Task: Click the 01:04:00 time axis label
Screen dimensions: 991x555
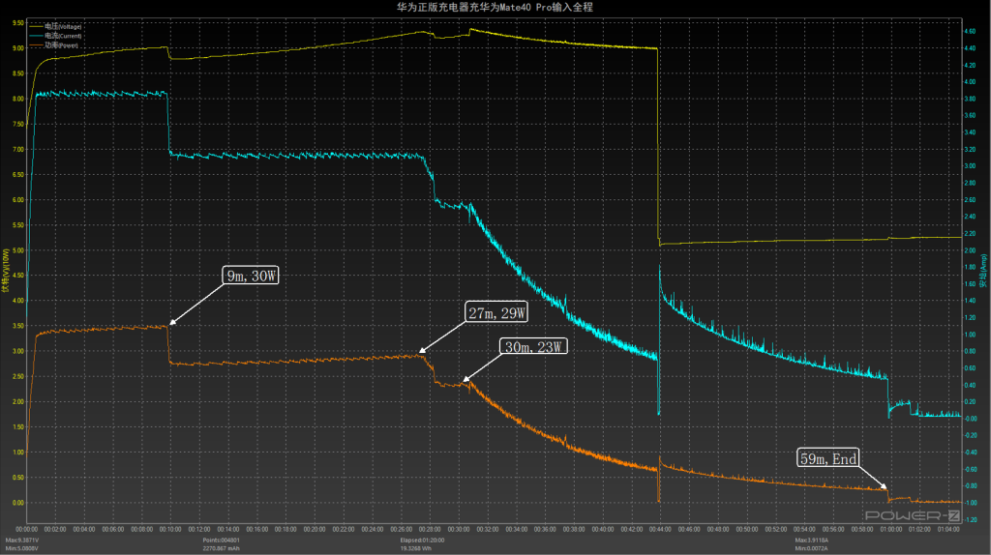Action: pos(948,530)
